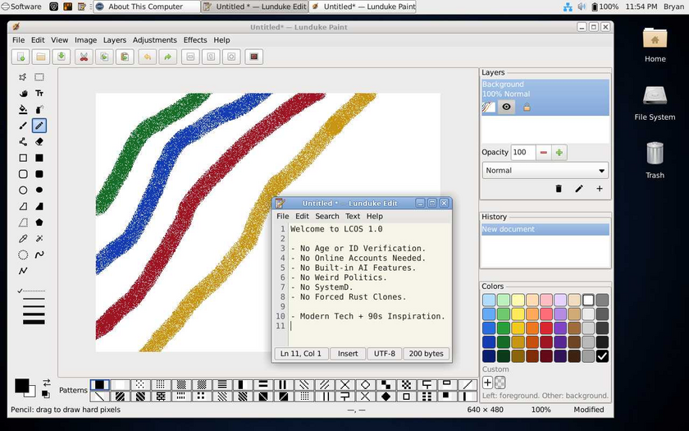This screenshot has height=431, width=689.
Task: Select the free-form lasso selection tool
Action: pyautogui.click(x=23, y=77)
